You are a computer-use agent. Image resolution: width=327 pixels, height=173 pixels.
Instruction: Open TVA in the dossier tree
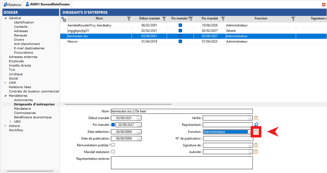click(12, 70)
